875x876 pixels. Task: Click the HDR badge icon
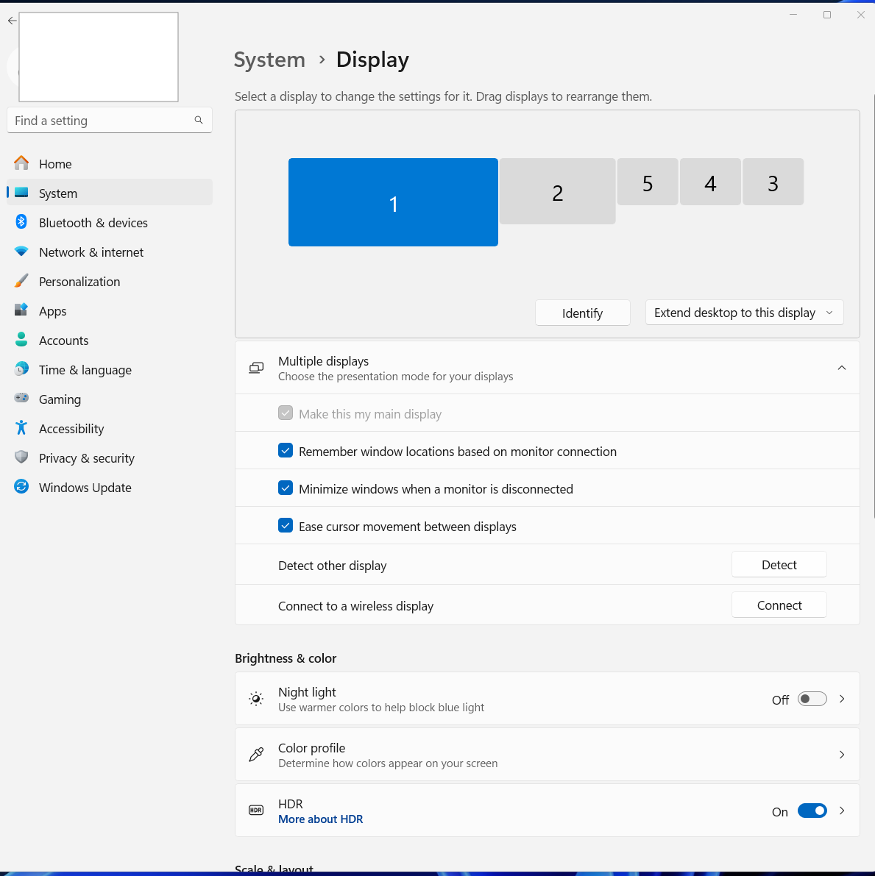pyautogui.click(x=256, y=811)
